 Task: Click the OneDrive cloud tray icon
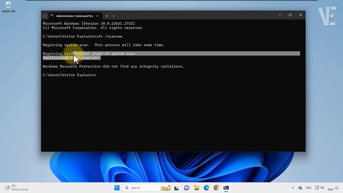click(x=300, y=188)
